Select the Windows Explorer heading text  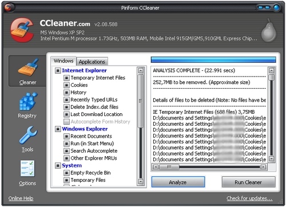(85, 129)
